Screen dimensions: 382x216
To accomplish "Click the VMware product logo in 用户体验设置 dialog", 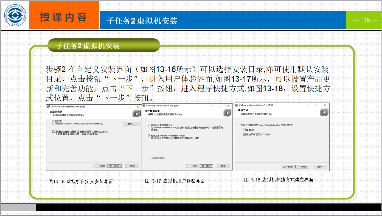I will 227,112.
